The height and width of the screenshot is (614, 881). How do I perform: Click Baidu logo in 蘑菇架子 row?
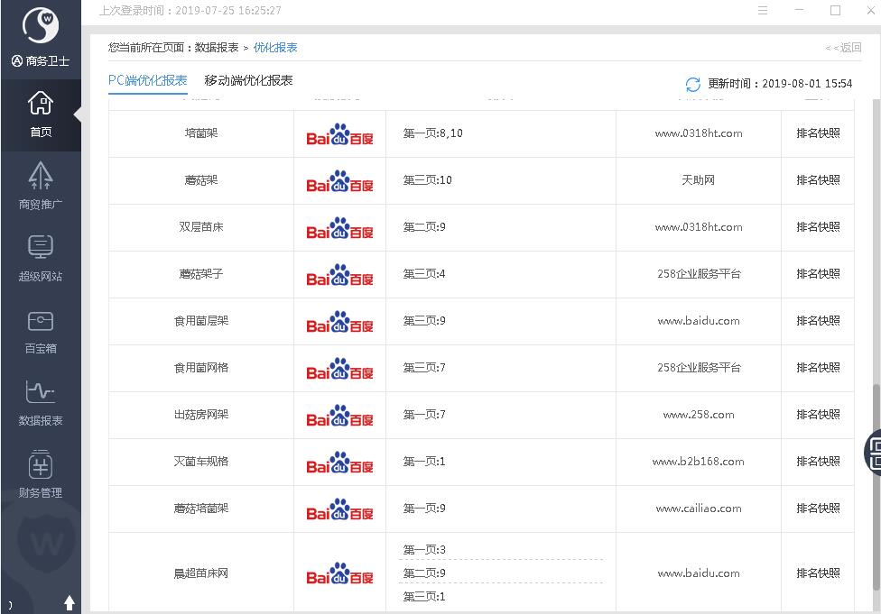point(339,274)
